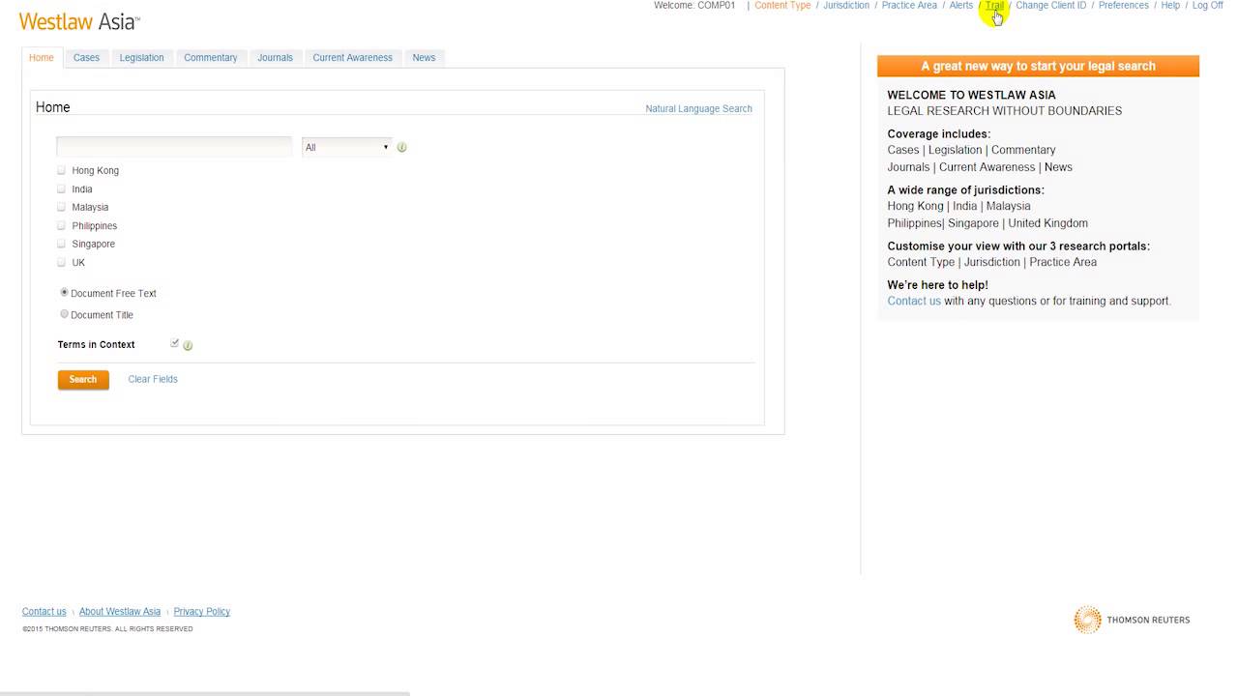
Task: Click the "Welcome: COMP01" text
Action: (x=694, y=6)
